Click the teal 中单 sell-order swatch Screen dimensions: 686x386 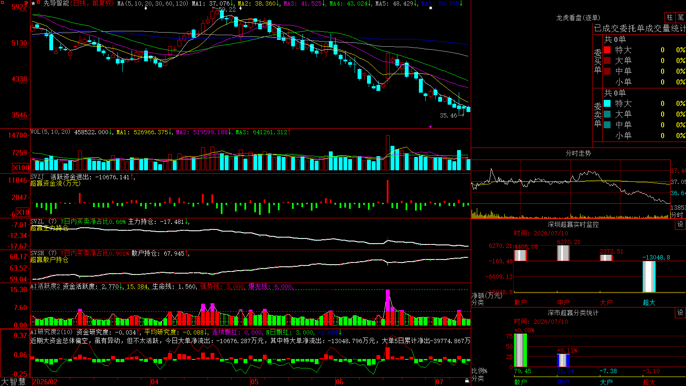[x=607, y=125]
